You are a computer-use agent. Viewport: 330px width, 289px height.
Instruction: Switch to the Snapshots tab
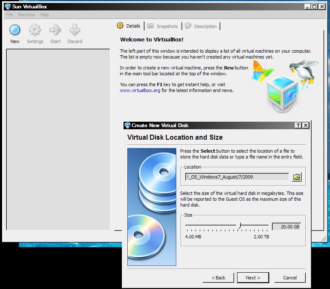tap(163, 26)
